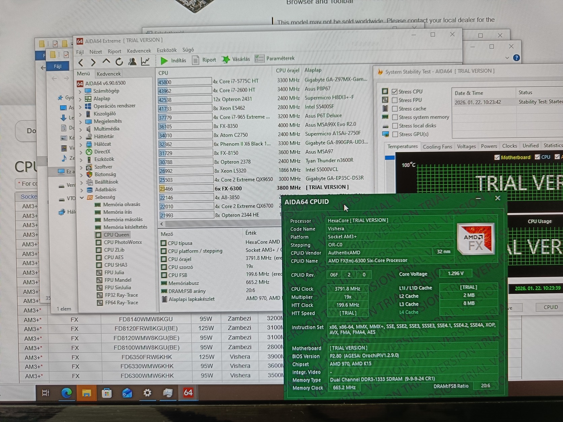Click the person icon in AIDA64 toolbar
Image resolution: width=563 pixels, height=422 pixels.
click(x=132, y=61)
